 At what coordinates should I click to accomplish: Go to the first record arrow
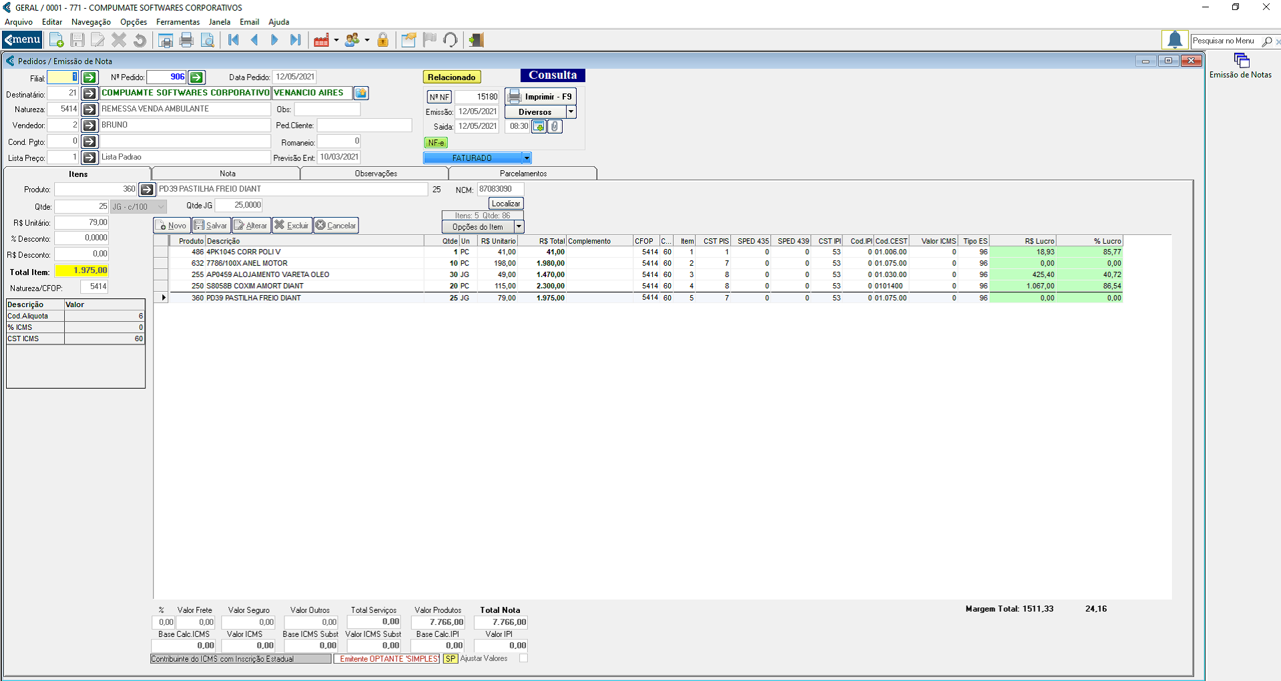(x=234, y=40)
